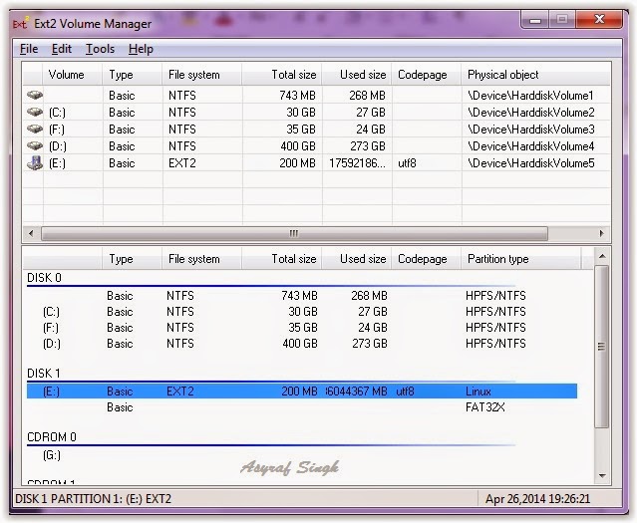Click the Ext2 Volume Manager title bar icon
Image resolution: width=637 pixels, height=523 pixels.
20,23
